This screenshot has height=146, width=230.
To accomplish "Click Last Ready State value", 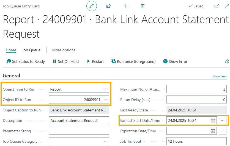I will point(196,110).
